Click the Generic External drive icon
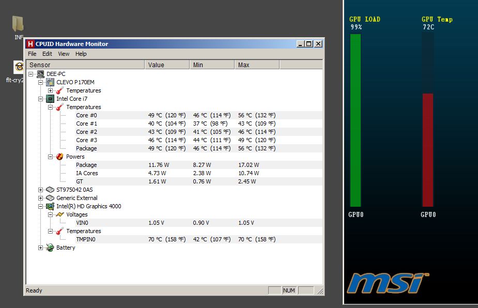 click(x=50, y=198)
